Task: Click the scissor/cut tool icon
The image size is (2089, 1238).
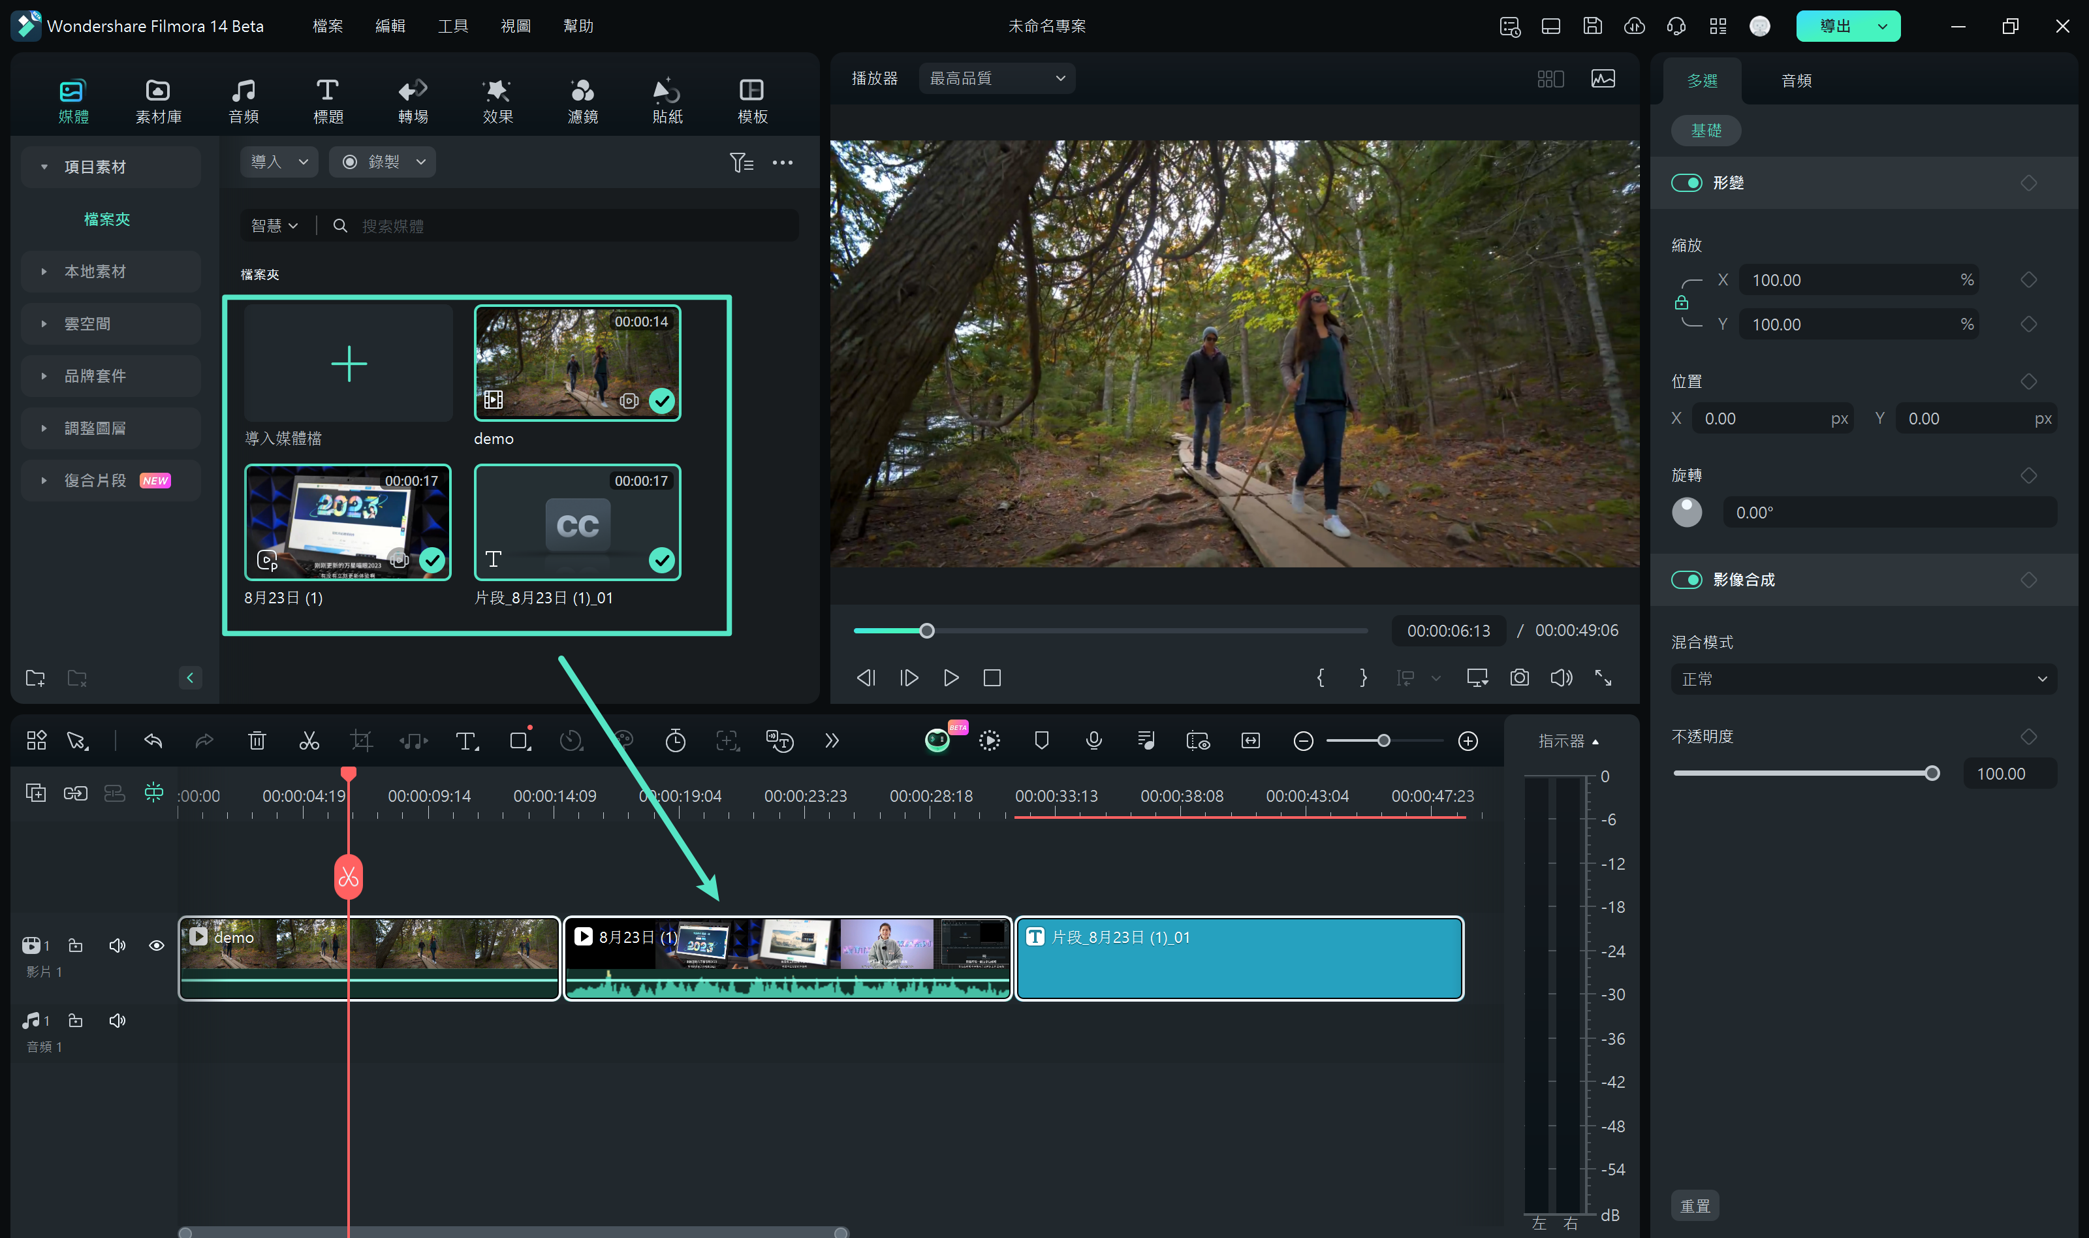Action: tap(309, 740)
